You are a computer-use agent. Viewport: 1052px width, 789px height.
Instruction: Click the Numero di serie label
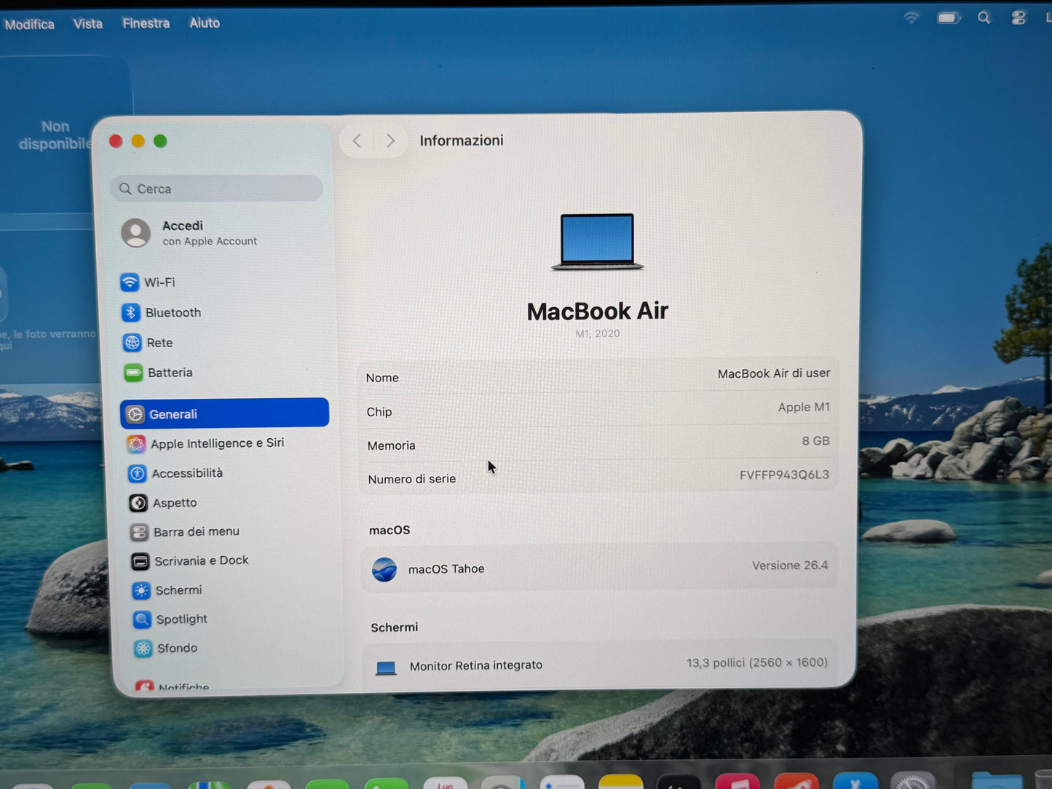412,479
